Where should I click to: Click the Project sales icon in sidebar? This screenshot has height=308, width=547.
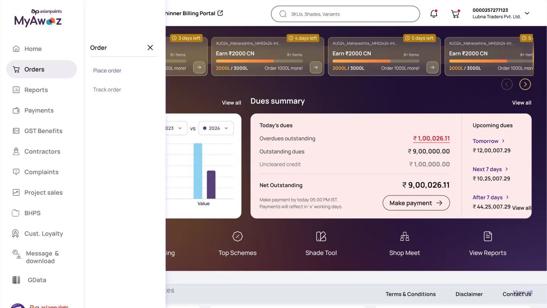16,192
